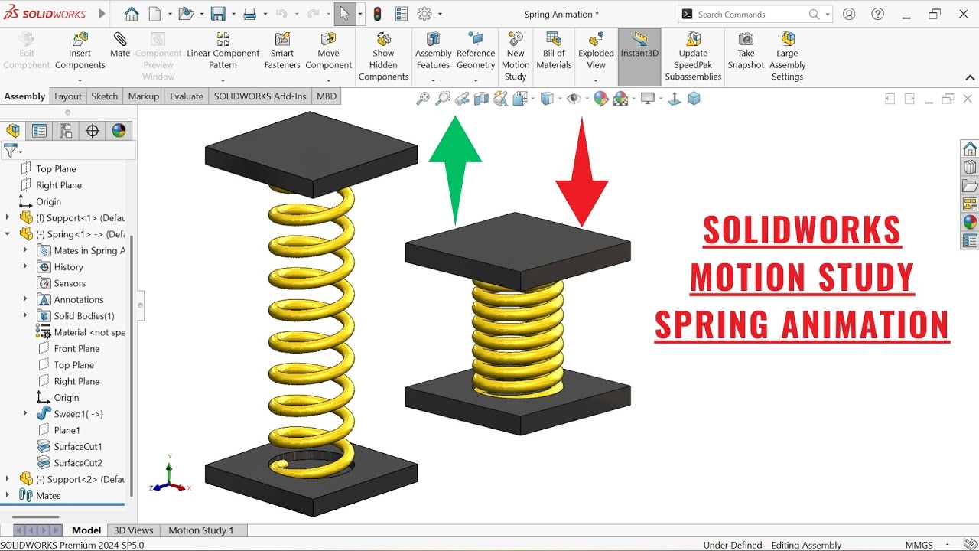Open a file with the Open folder icon
Screen dimensions: 979x551
[186, 14]
